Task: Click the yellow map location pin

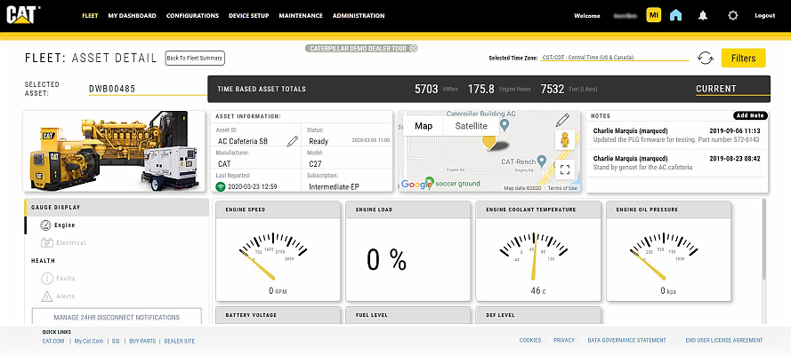Action: tap(488, 143)
